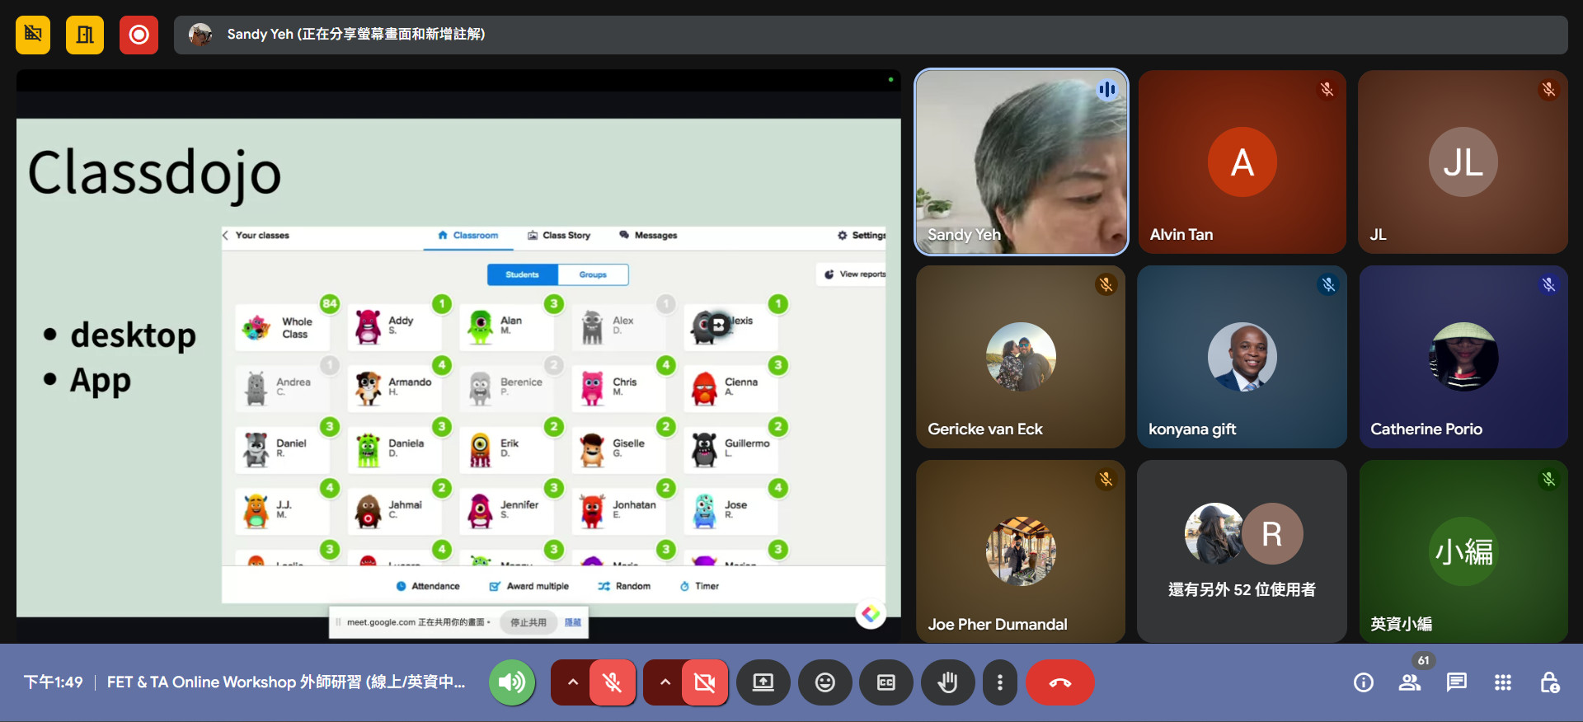Expand audio settings arrow beside microphone

pyautogui.click(x=572, y=682)
